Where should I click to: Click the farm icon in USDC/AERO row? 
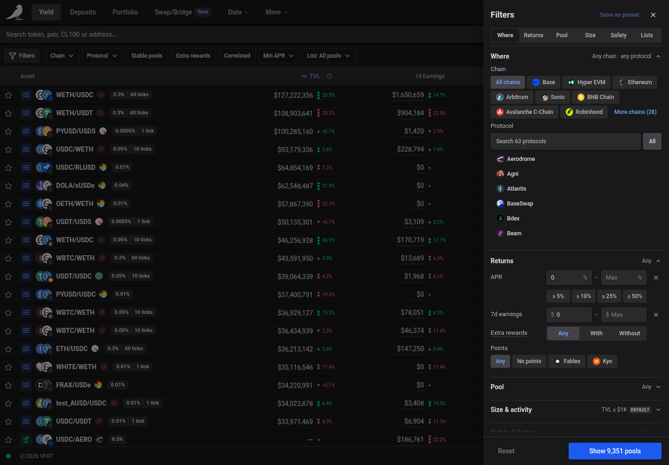click(x=26, y=439)
